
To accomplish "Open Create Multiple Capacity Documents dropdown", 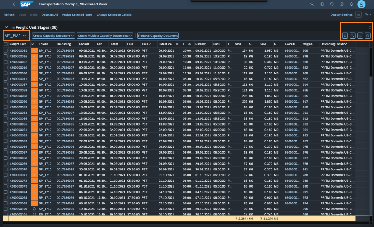I will 105,36.
